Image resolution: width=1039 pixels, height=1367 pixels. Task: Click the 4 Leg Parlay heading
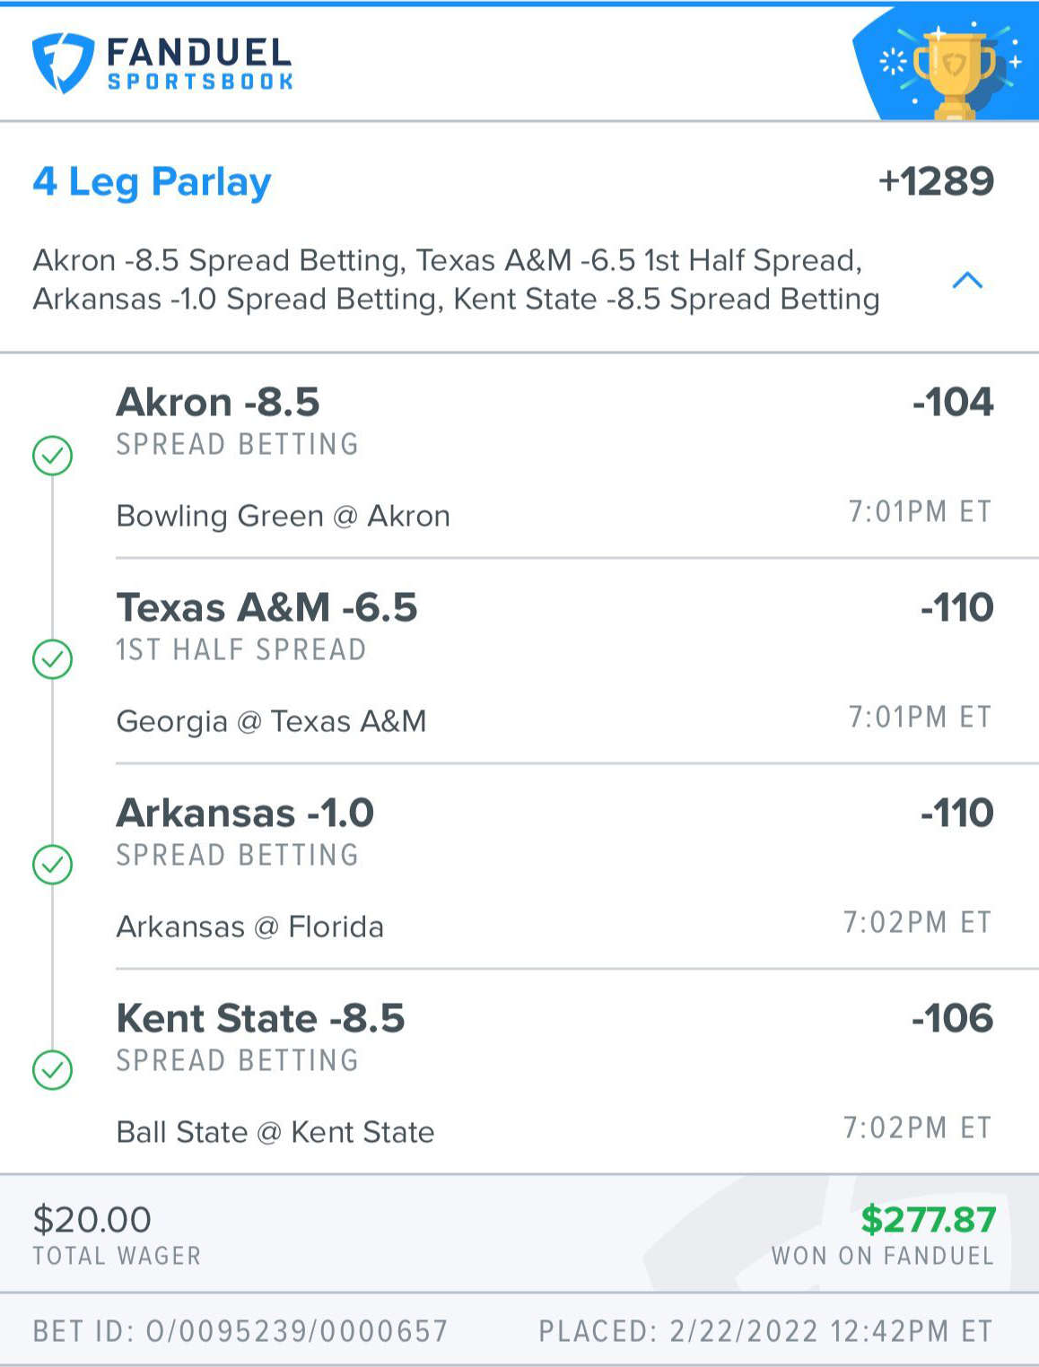click(x=152, y=182)
